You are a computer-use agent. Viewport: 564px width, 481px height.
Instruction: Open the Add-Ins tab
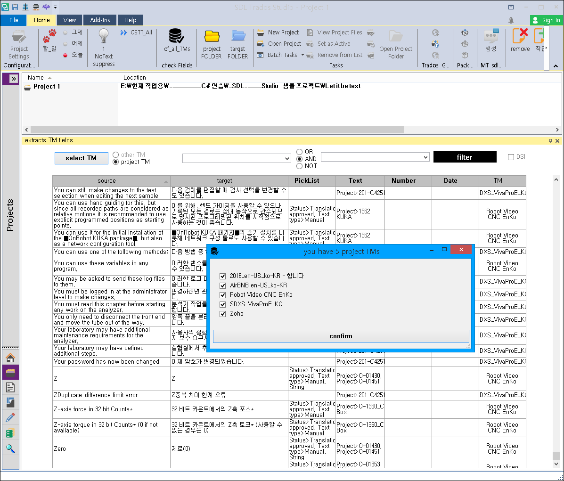coord(99,20)
